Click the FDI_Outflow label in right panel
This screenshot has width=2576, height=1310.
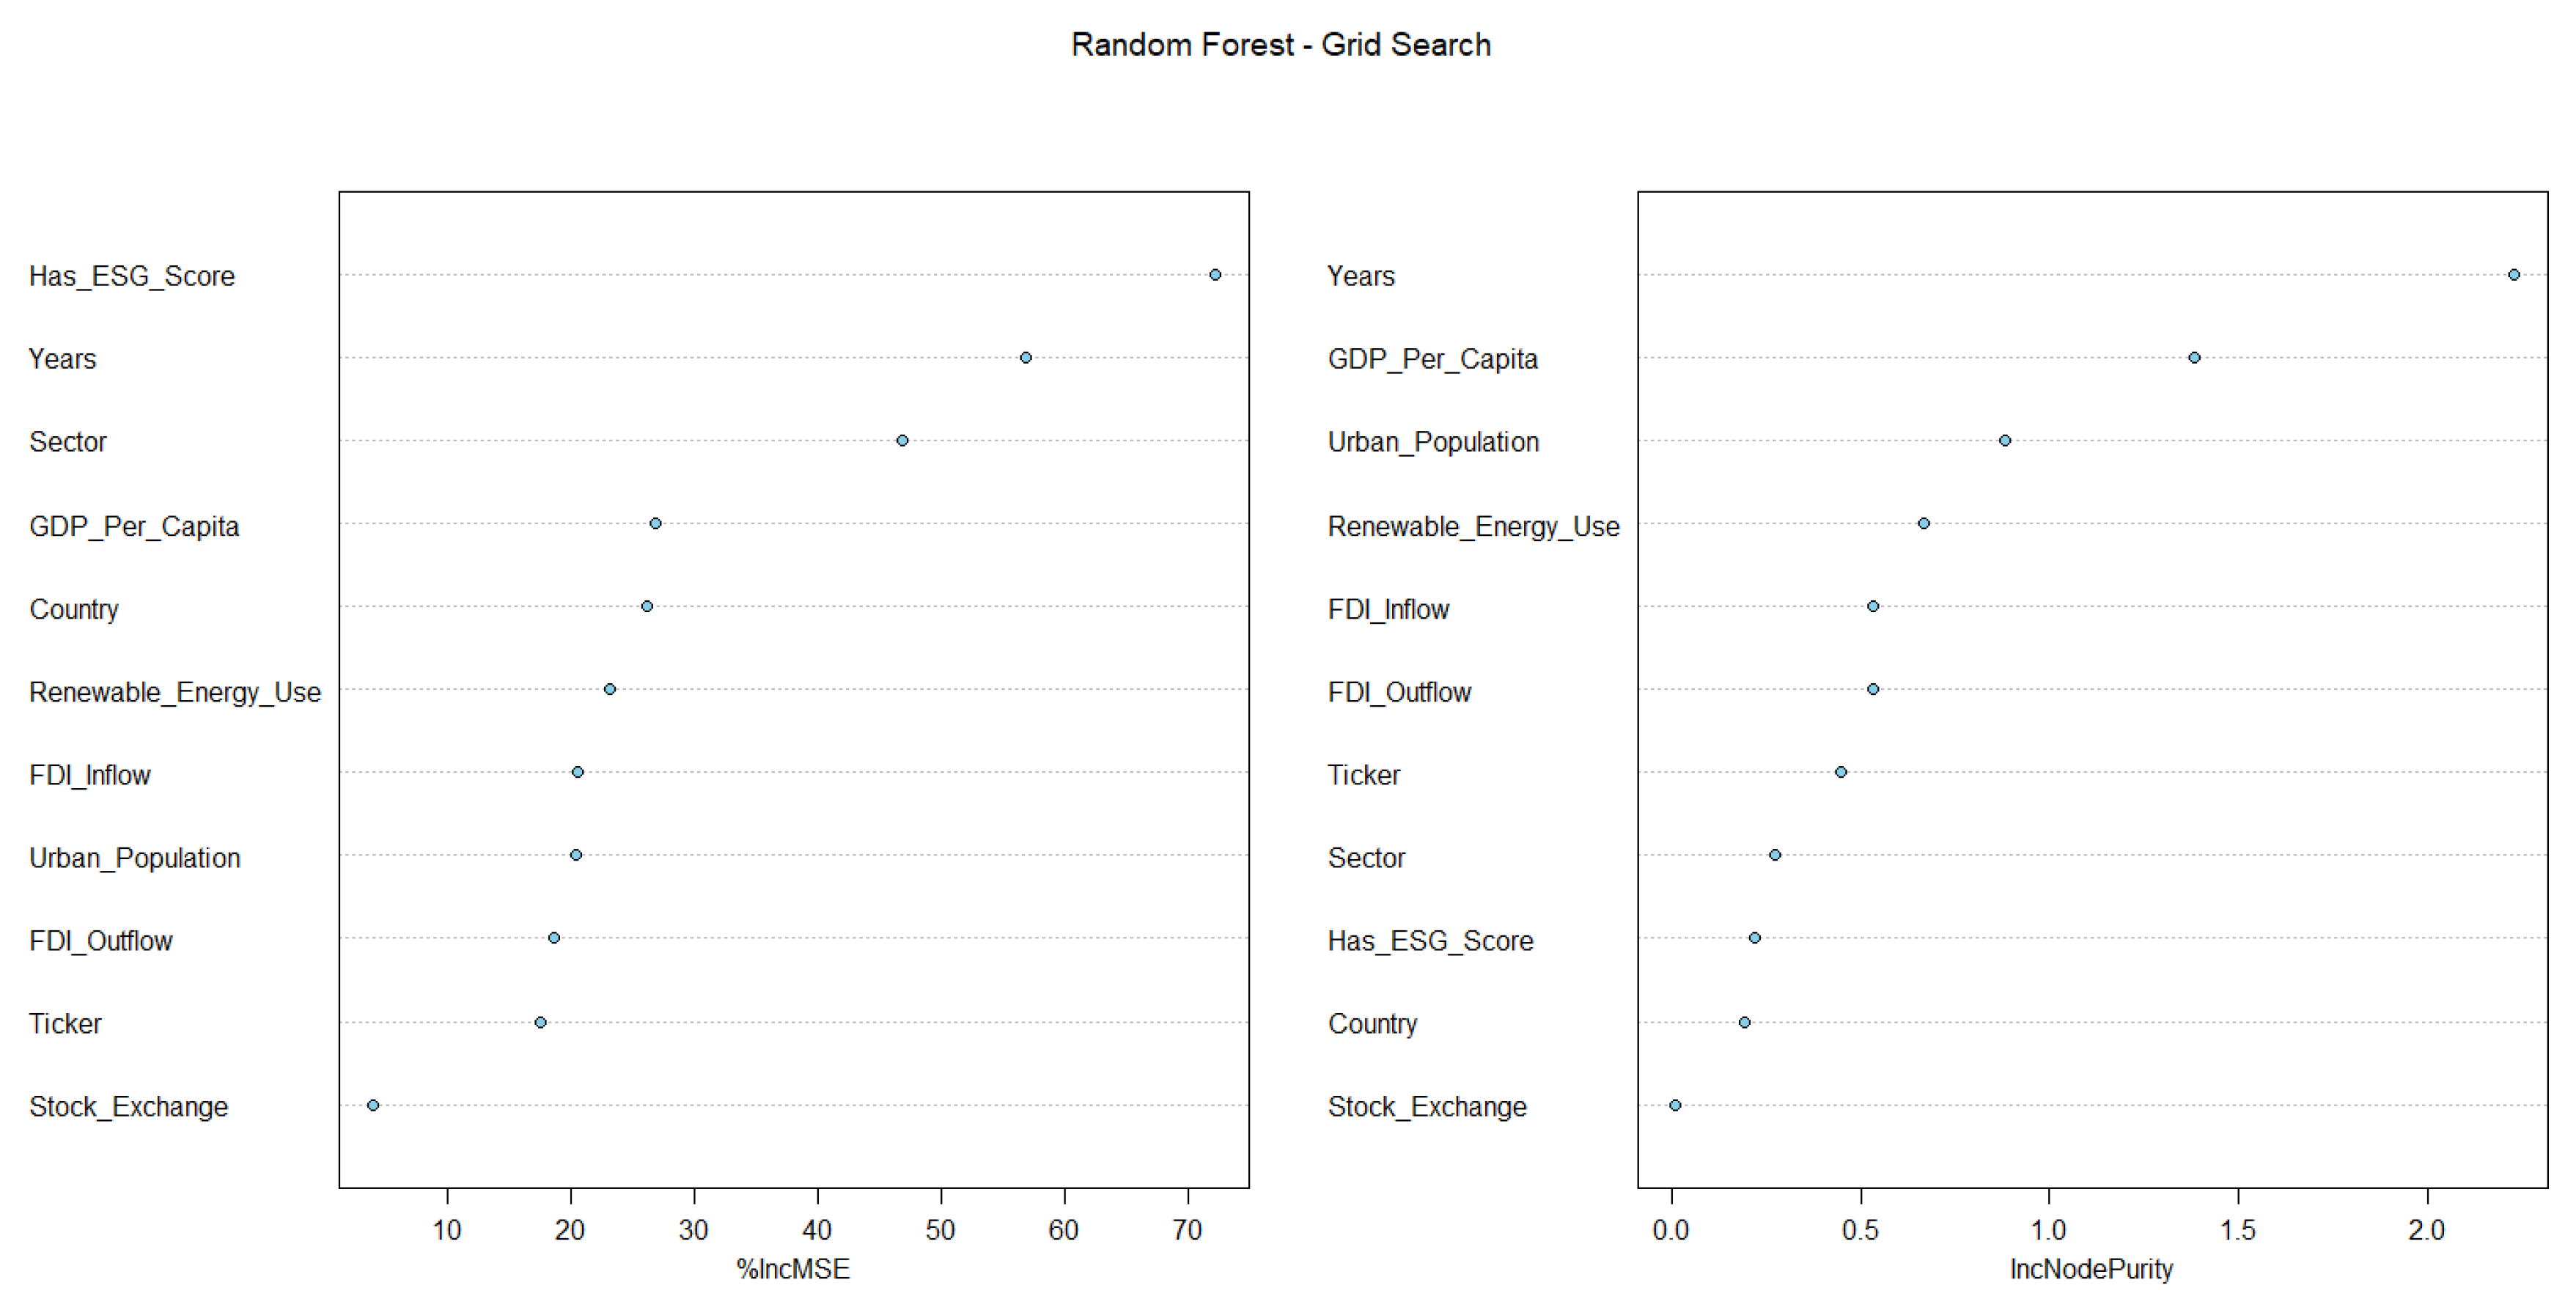pyautogui.click(x=1399, y=693)
